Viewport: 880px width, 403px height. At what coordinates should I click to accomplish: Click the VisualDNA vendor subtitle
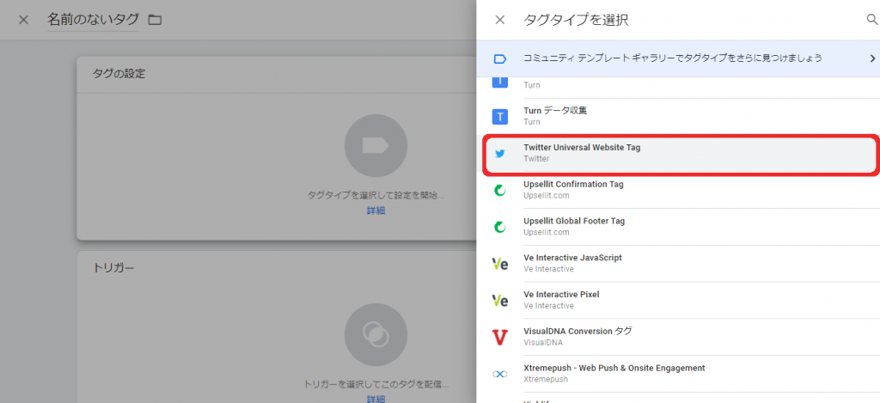pyautogui.click(x=543, y=342)
